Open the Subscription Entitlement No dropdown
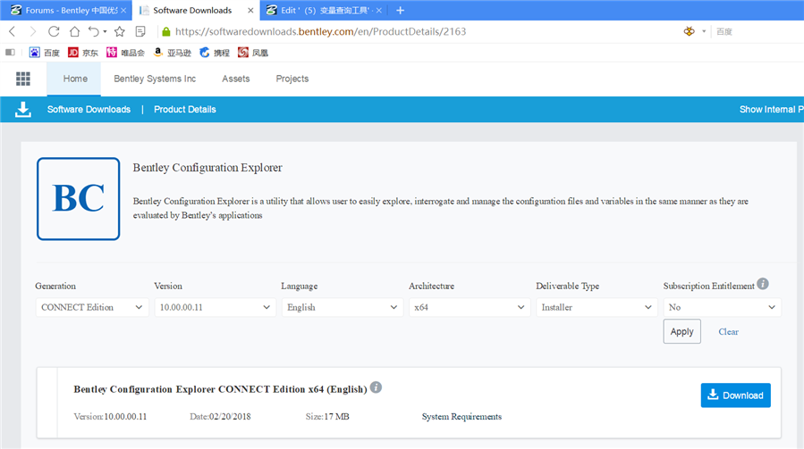Screen dimensions: 804x449 click(x=722, y=307)
